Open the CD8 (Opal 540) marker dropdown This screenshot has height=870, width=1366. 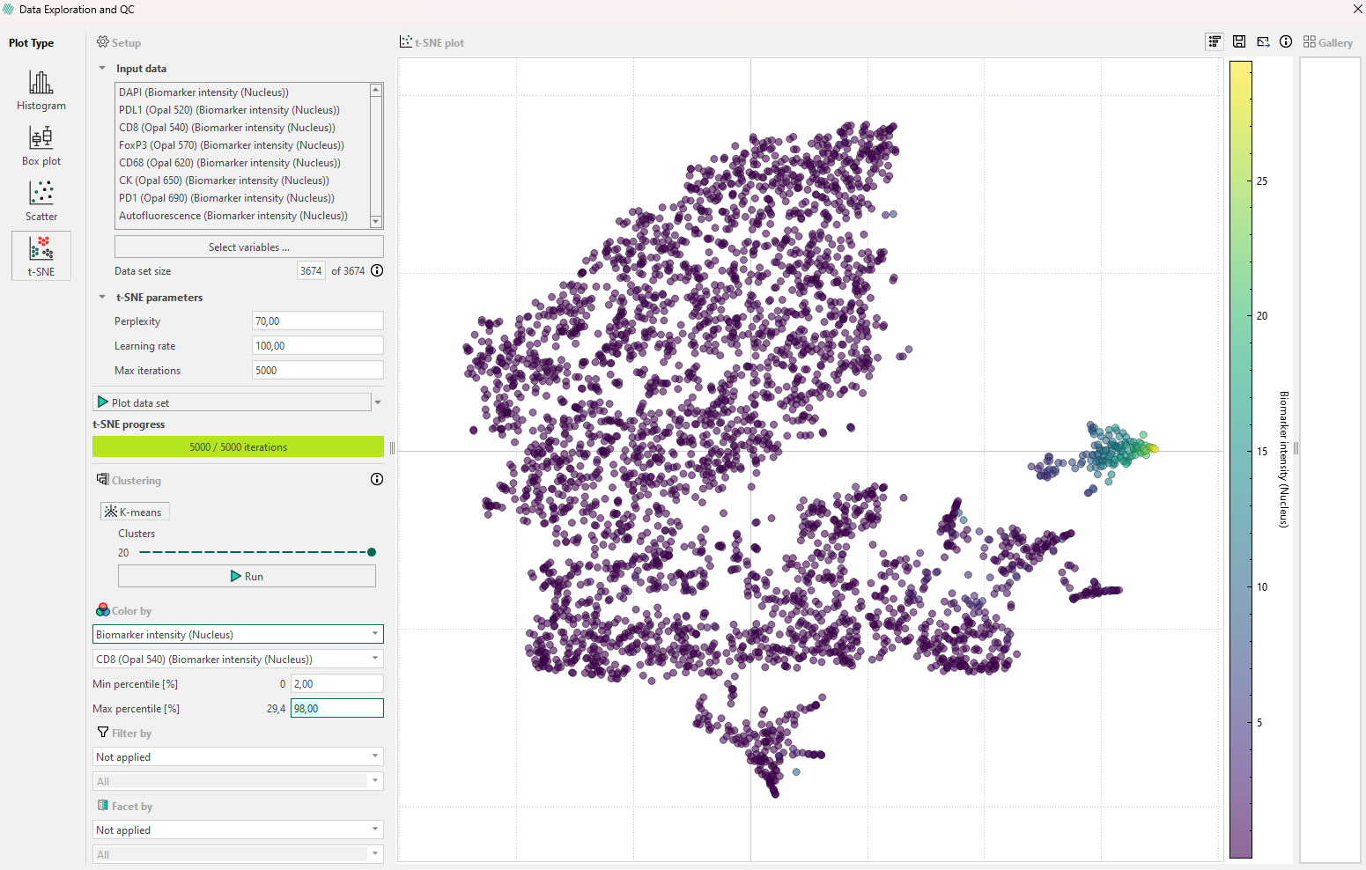click(238, 659)
